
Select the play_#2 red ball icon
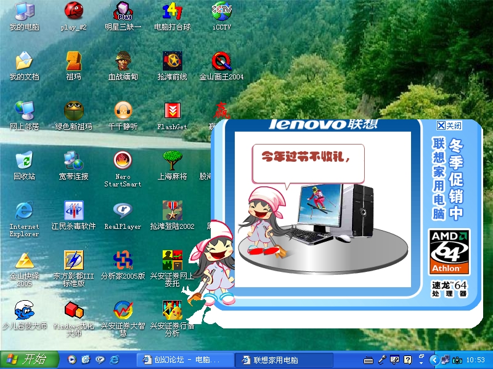pyautogui.click(x=73, y=17)
